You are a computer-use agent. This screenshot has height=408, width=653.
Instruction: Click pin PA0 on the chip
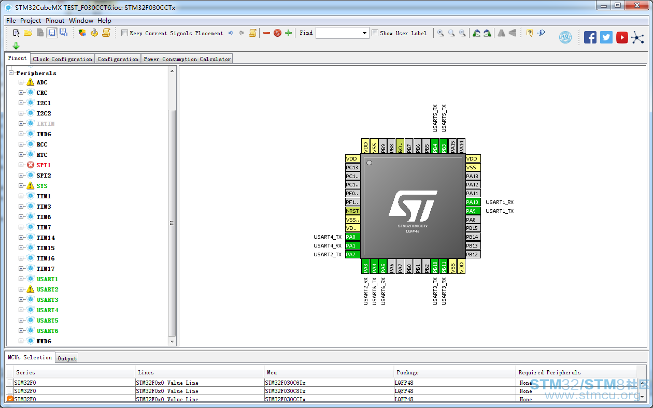(x=353, y=237)
